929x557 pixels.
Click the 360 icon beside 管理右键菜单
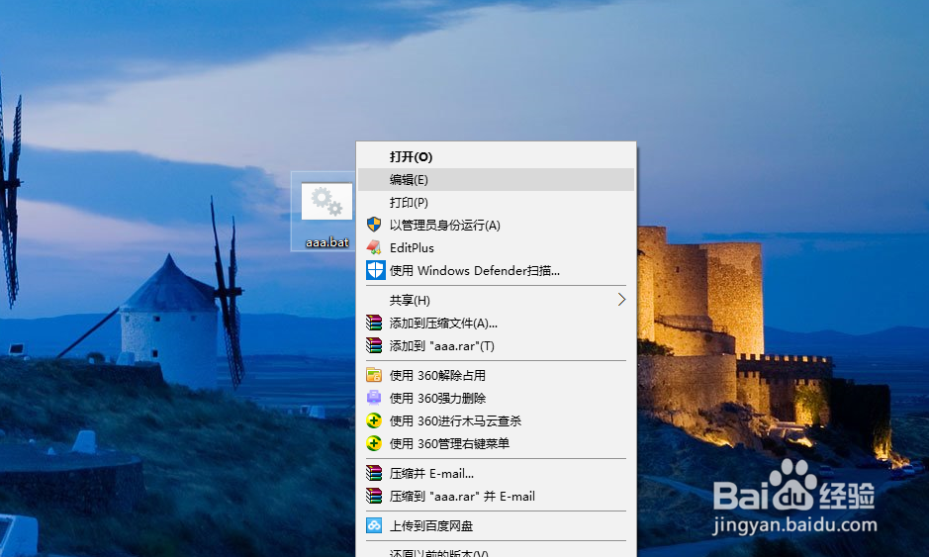pos(374,443)
